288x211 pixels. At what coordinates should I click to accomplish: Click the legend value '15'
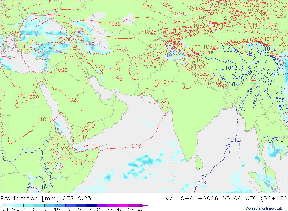[67, 209]
